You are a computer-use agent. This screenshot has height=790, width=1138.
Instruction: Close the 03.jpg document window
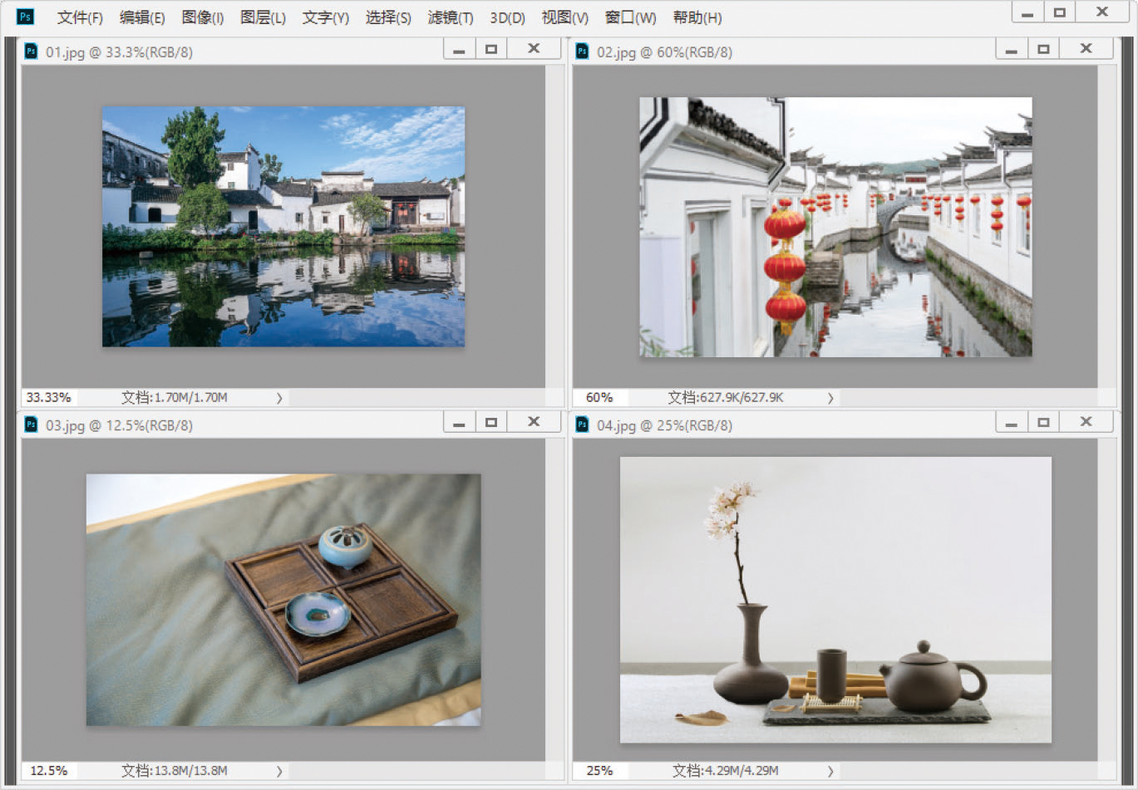(x=534, y=422)
